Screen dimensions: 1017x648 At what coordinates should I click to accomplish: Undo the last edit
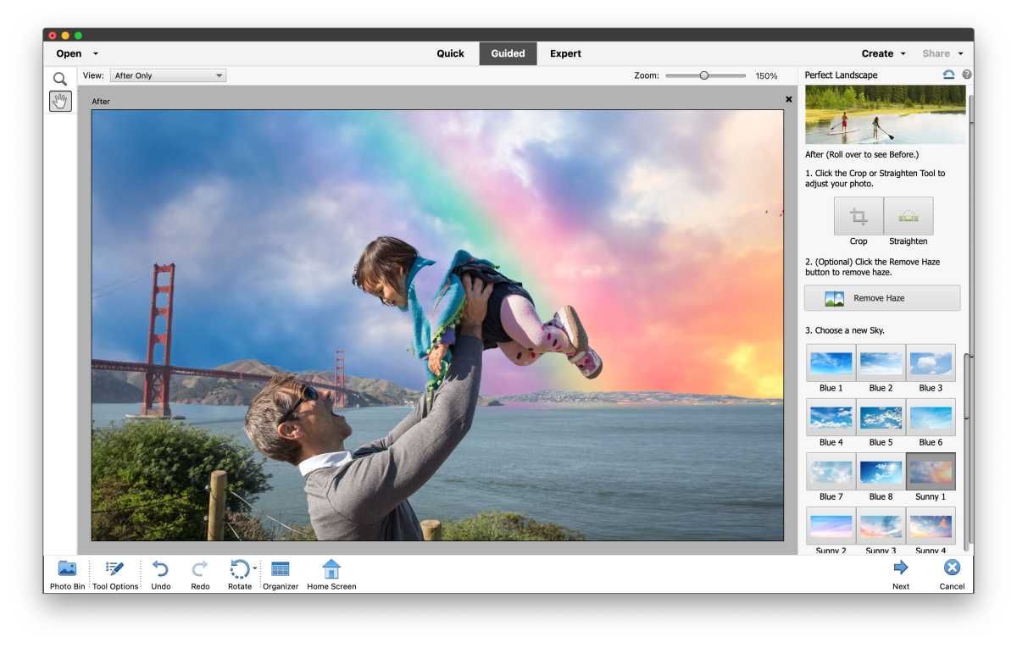(x=160, y=573)
